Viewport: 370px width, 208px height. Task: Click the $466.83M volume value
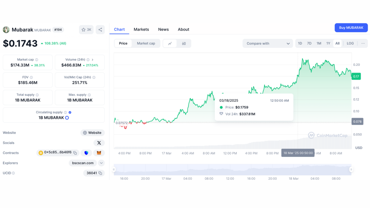click(x=71, y=65)
